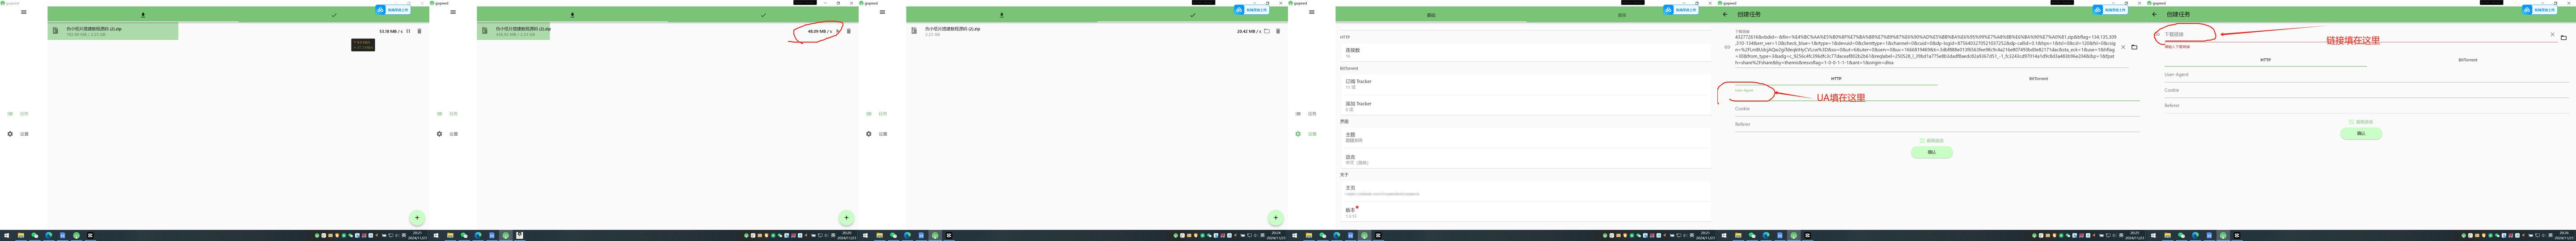2576x241 pixels.
Task: Switch to downloading tab in 53.18 MB/s window
Action: [x=143, y=15]
